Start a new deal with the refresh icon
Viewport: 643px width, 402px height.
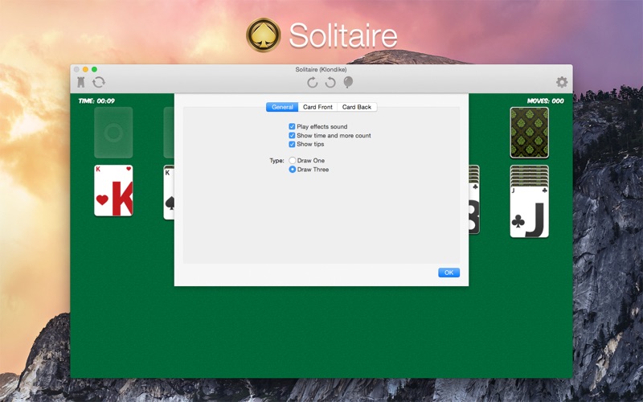pyautogui.click(x=99, y=83)
